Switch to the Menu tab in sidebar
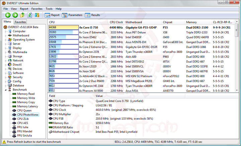 (x=7, y=22)
